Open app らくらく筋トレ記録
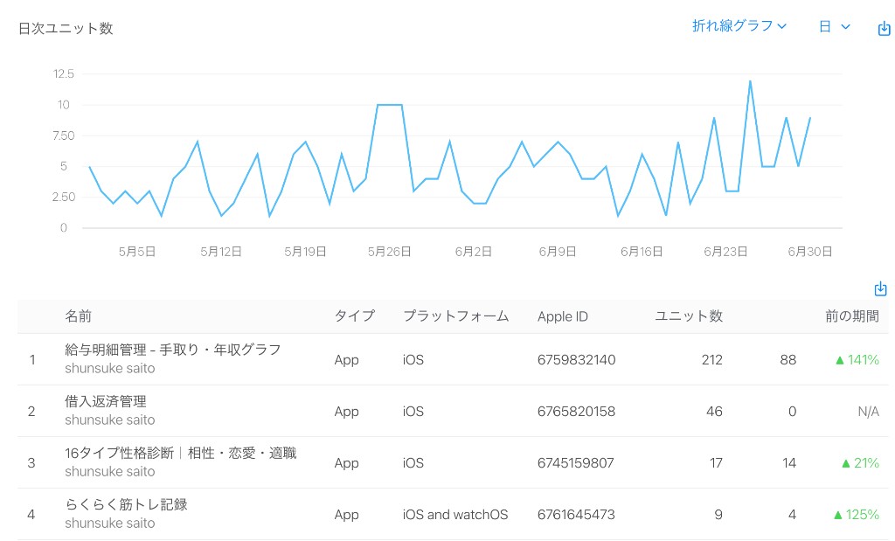Viewport: 895px width, 541px height. 126,504
